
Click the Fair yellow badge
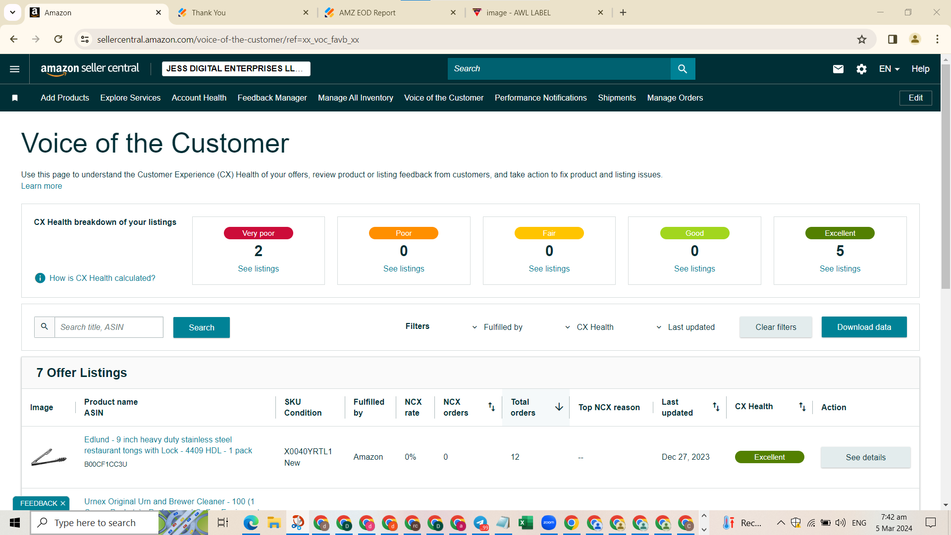(549, 233)
